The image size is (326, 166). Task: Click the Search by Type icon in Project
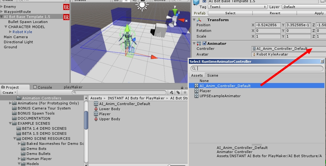pyautogui.click(x=172, y=92)
